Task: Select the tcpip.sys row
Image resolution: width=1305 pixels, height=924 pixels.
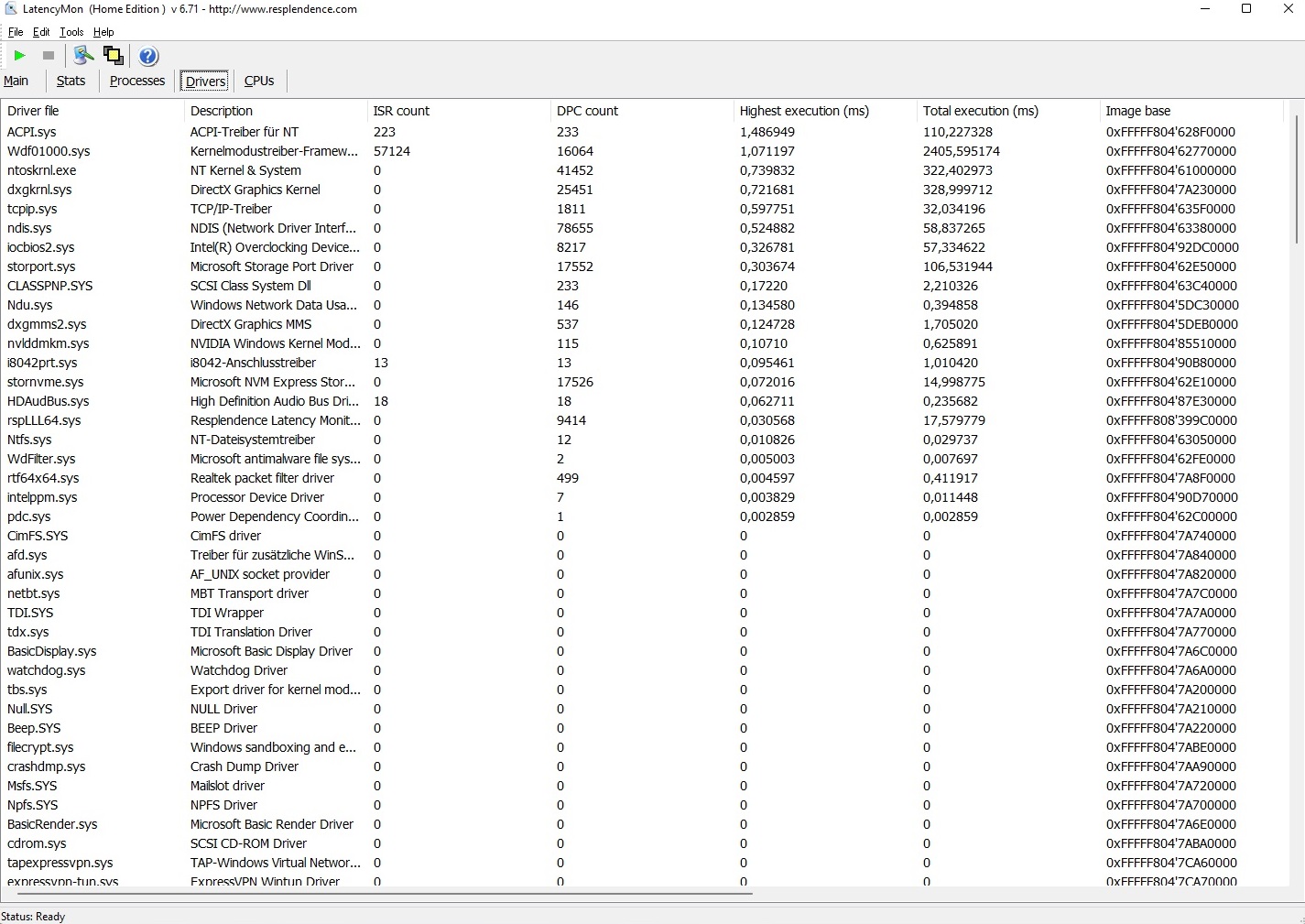Action: (x=645, y=209)
